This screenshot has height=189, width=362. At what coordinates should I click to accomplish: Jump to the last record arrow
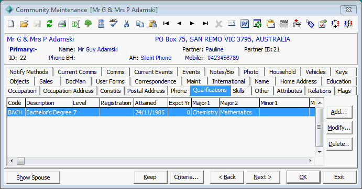(x=205, y=24)
